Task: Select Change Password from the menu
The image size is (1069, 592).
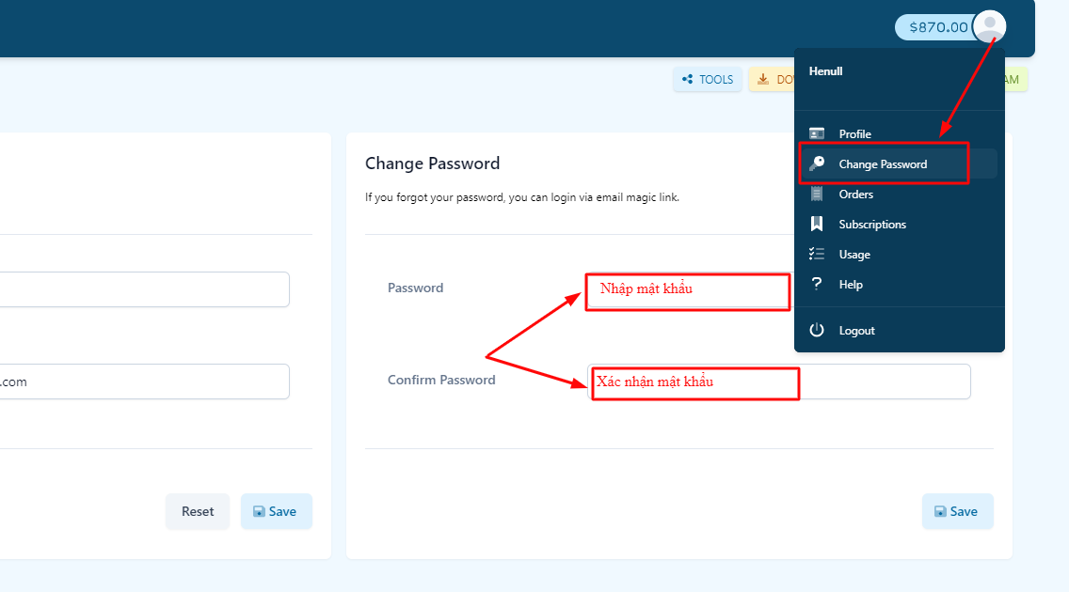Action: pos(883,164)
